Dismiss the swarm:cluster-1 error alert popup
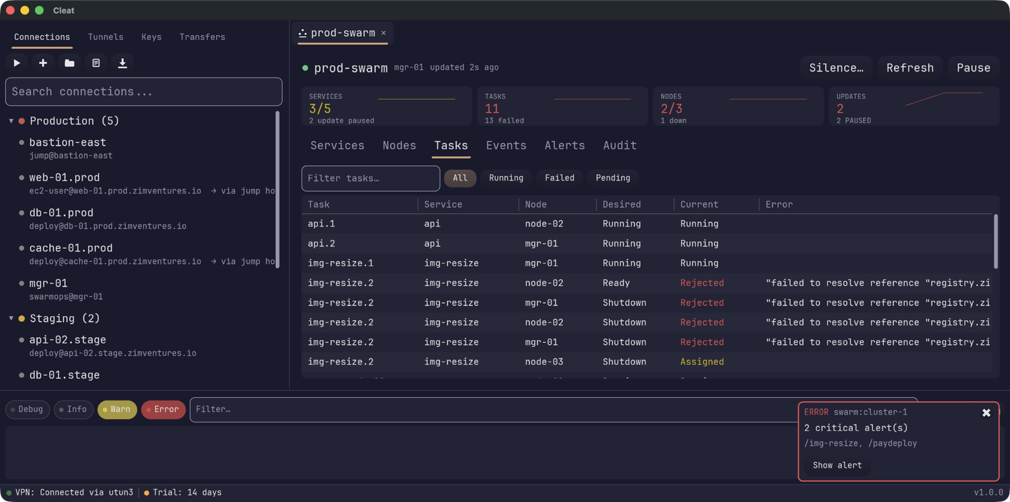This screenshot has width=1010, height=502. (x=986, y=413)
